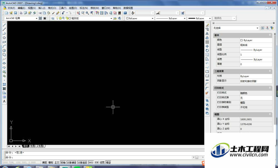Open the 无选择 selection dropdown
This screenshot has height=168, width=278.
(257, 28)
